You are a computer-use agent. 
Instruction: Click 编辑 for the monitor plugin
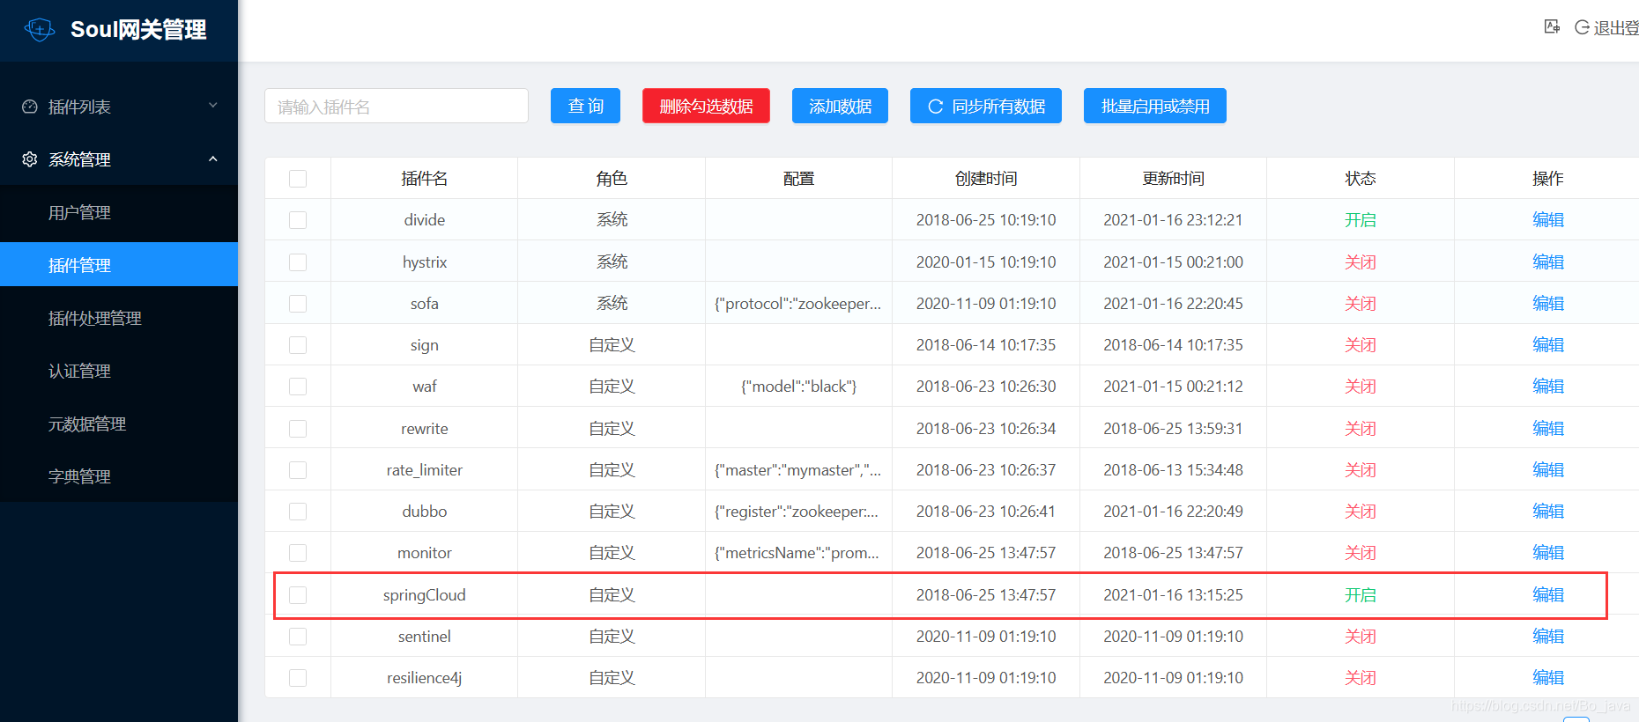1548,553
